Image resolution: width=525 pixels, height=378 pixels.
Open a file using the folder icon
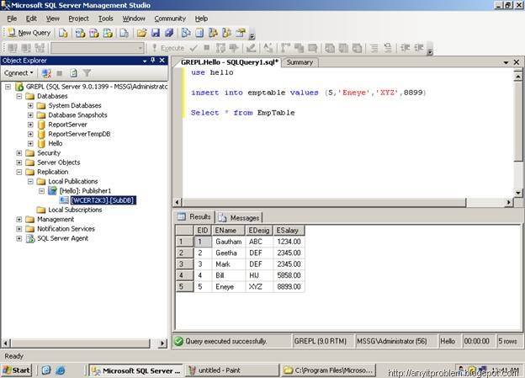[x=141, y=33]
